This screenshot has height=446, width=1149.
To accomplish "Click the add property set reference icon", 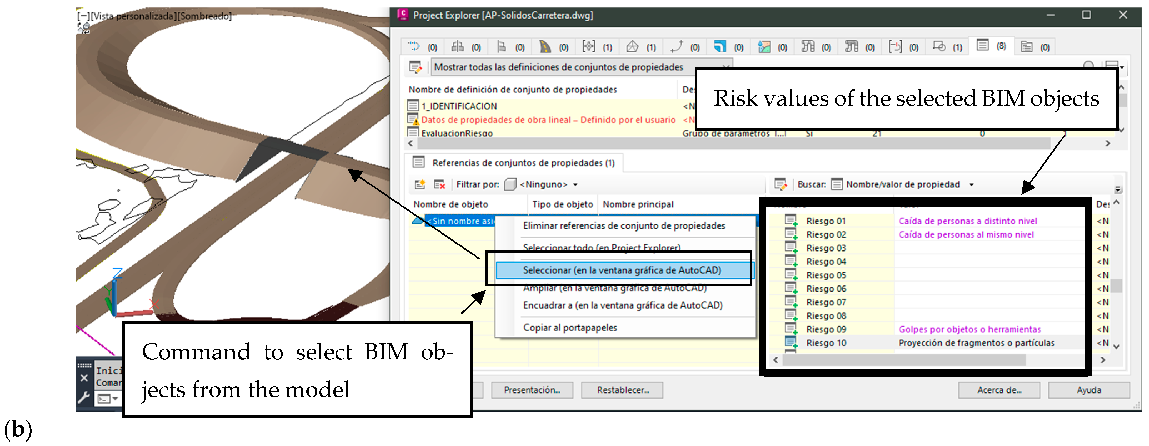I will [x=420, y=184].
